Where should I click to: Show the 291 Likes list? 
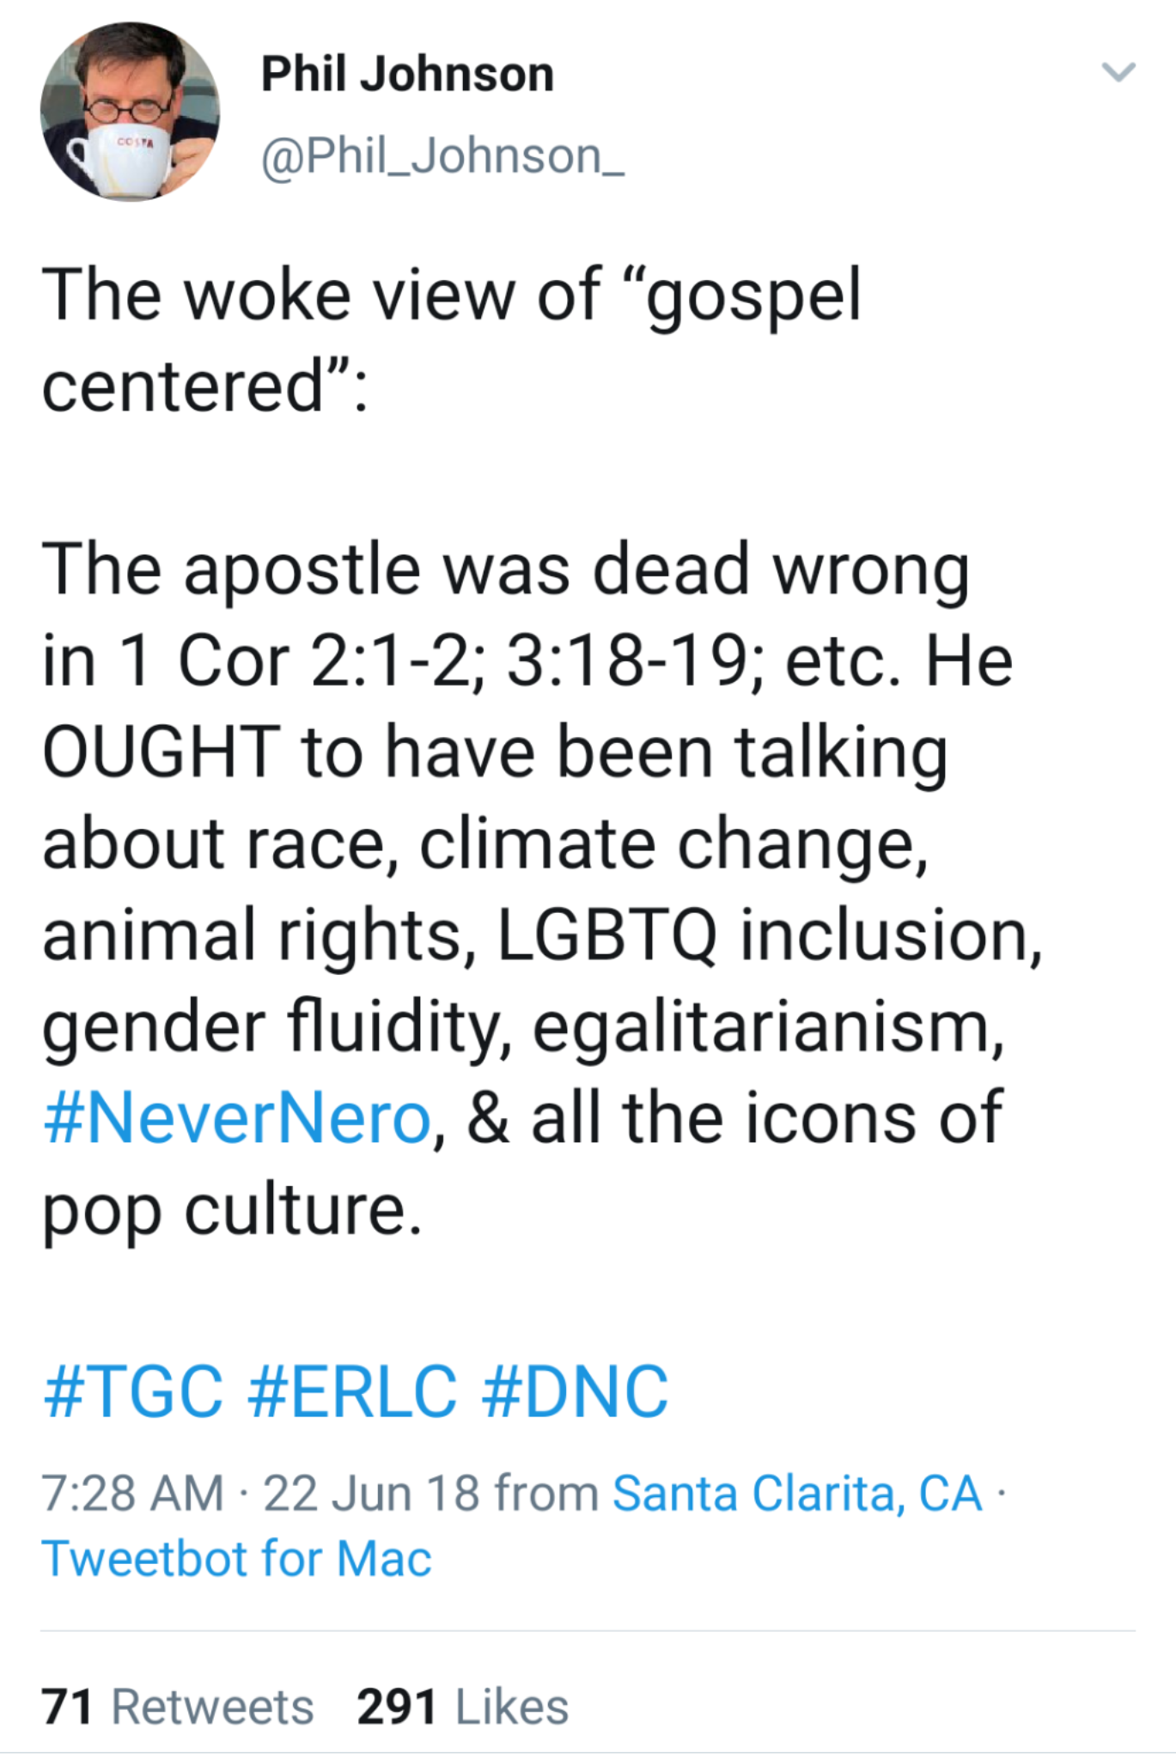[463, 1706]
